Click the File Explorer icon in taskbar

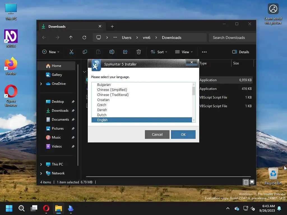click(59, 208)
